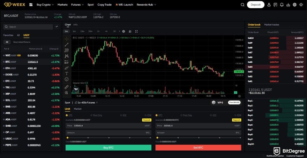Click the pair Search input field

(28, 27)
